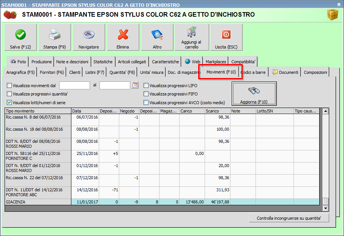The width and height of the screenshot is (344, 236).
Task: Open the Compatibilita' tab
Action: pyautogui.click(x=243, y=62)
